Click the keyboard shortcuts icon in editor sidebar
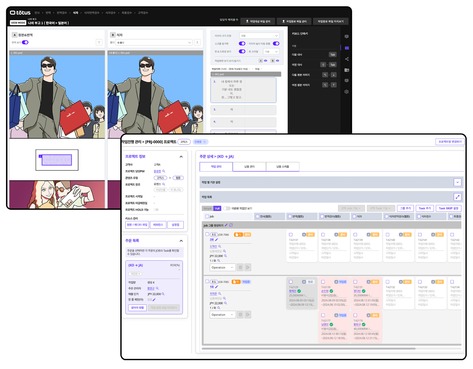 pos(346,48)
